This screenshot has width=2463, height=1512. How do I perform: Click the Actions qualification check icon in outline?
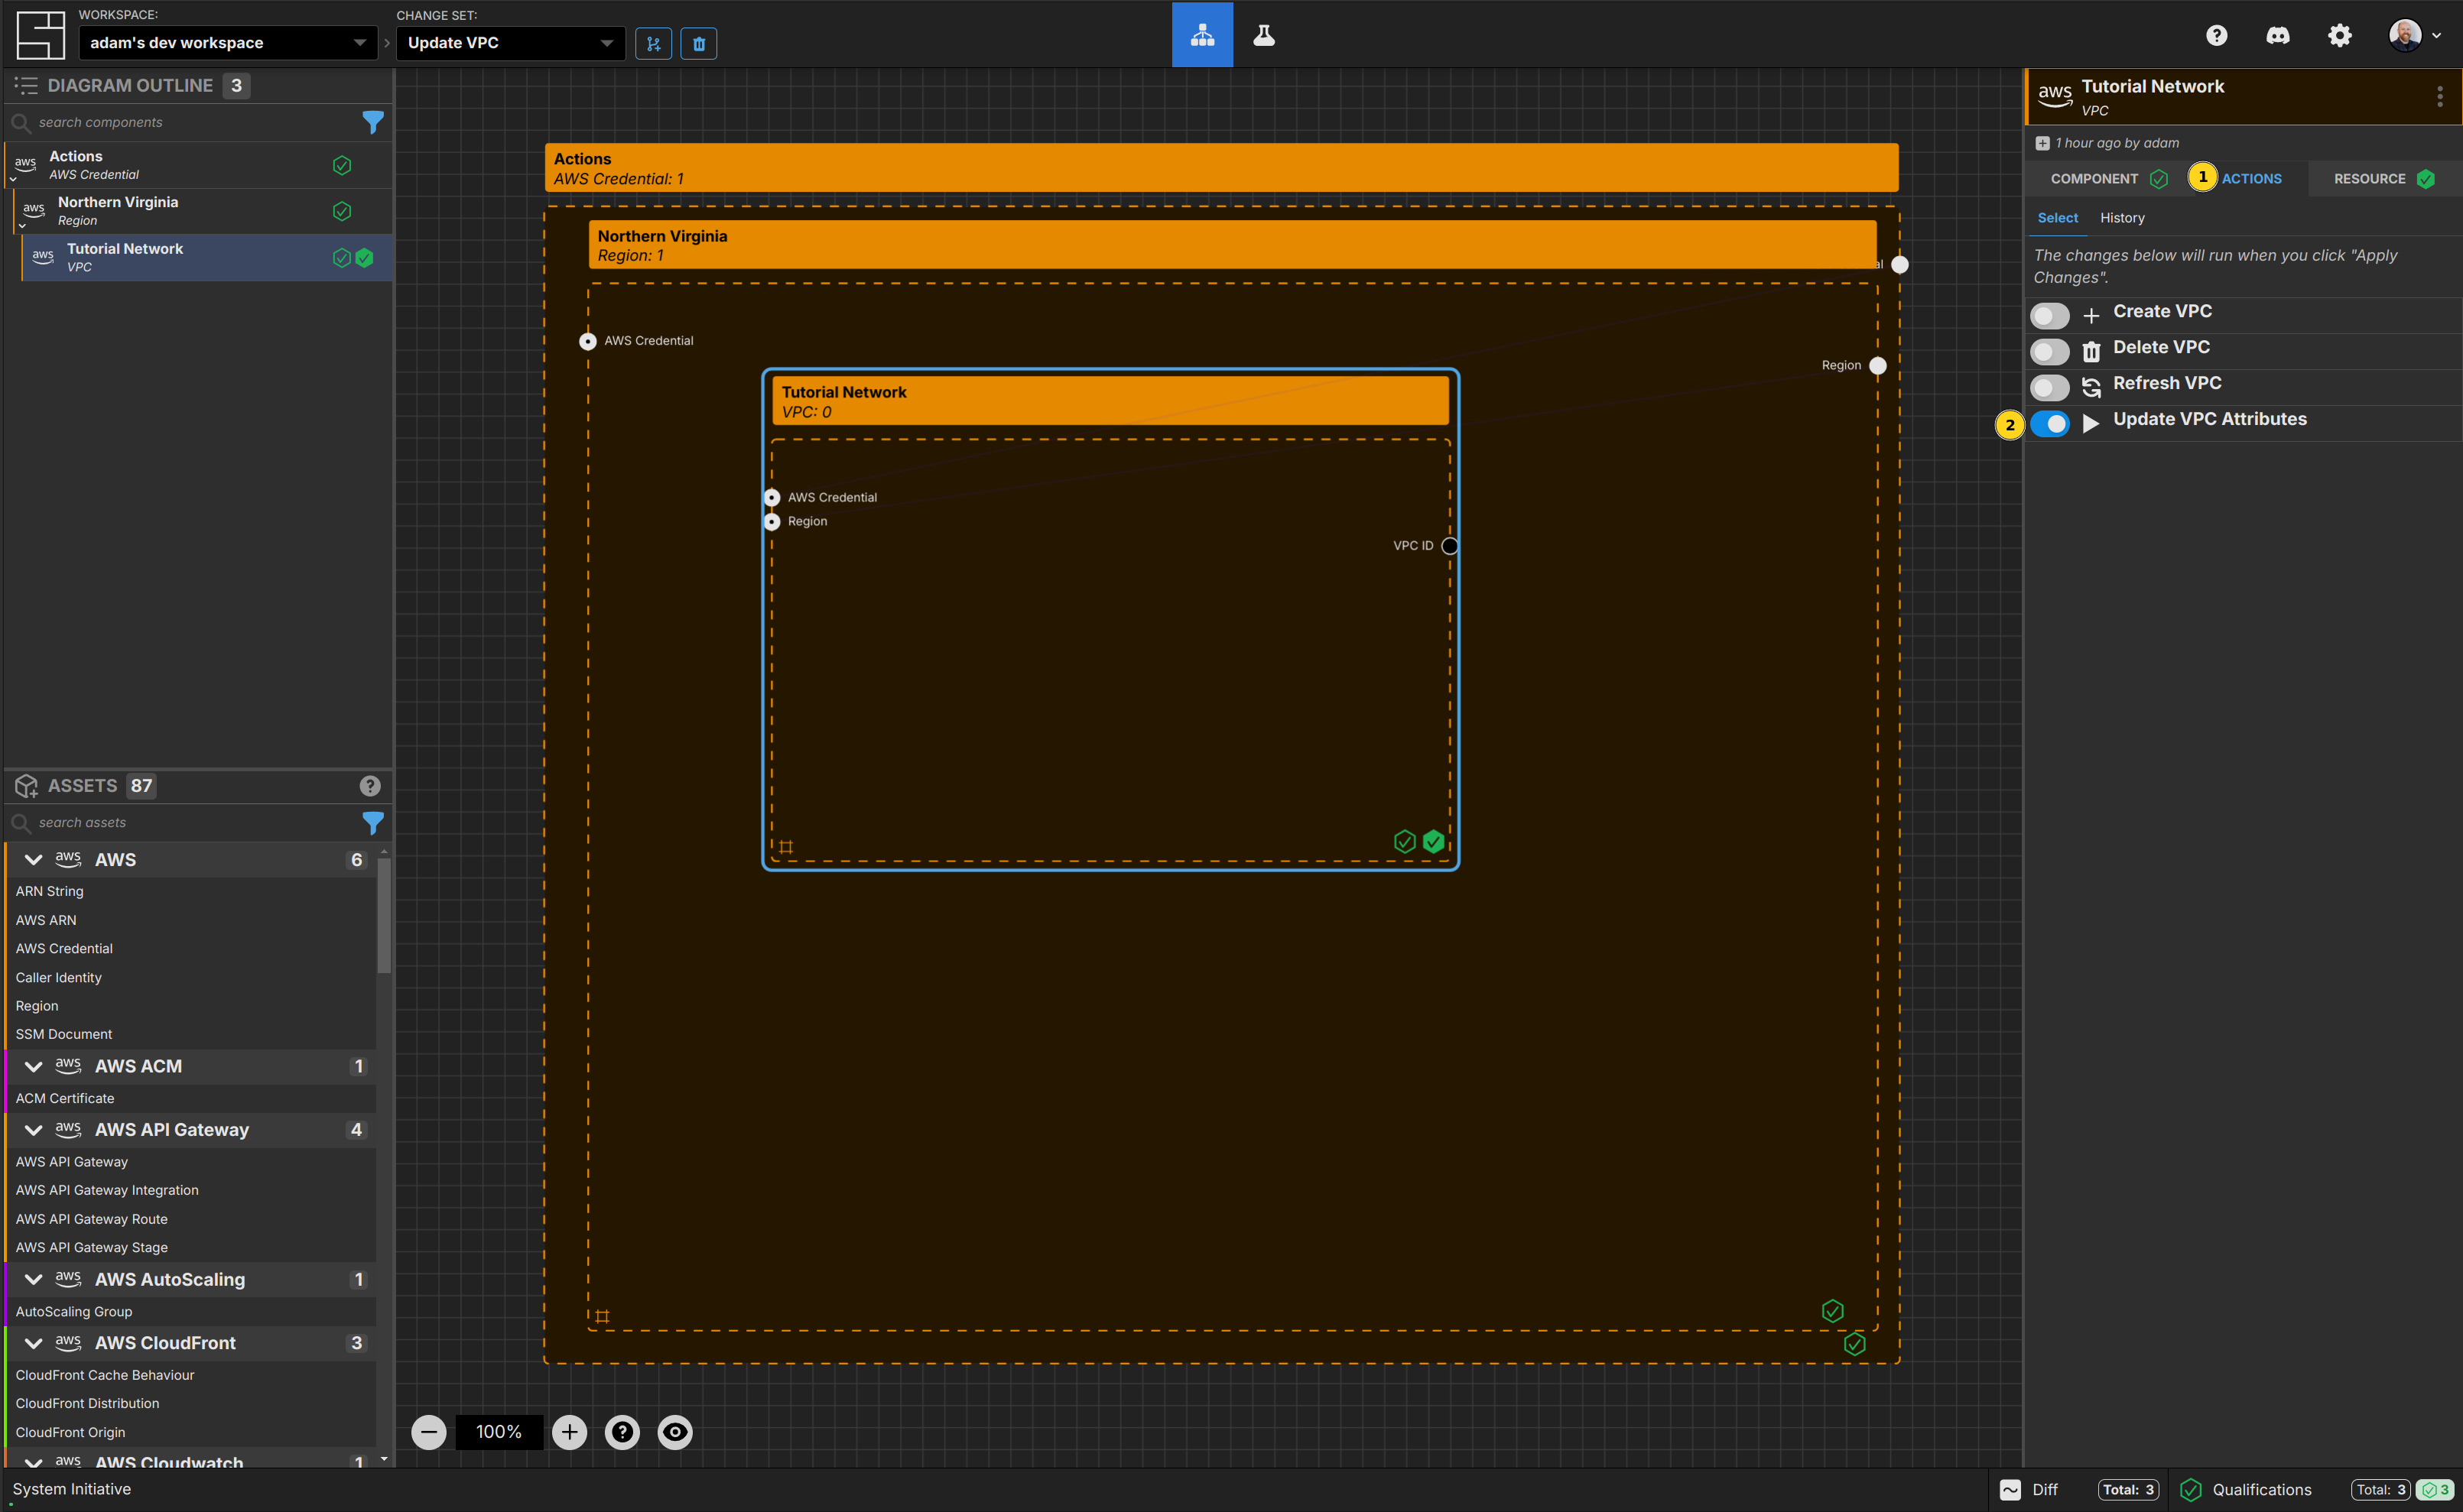[x=342, y=165]
